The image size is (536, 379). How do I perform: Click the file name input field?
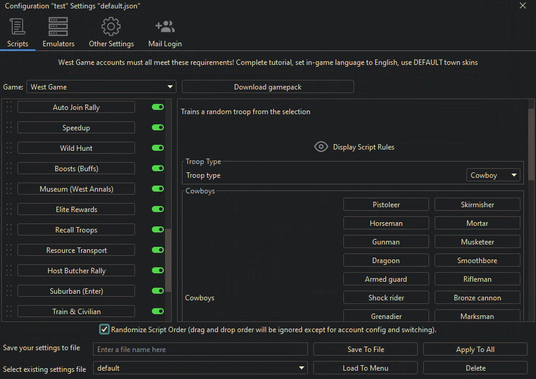[x=200, y=349]
